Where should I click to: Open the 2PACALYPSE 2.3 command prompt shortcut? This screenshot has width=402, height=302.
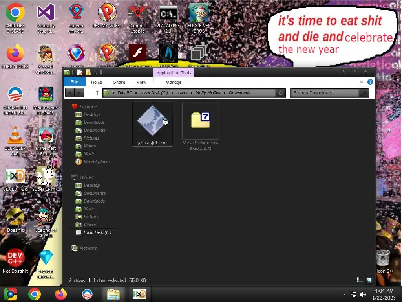(168, 20)
